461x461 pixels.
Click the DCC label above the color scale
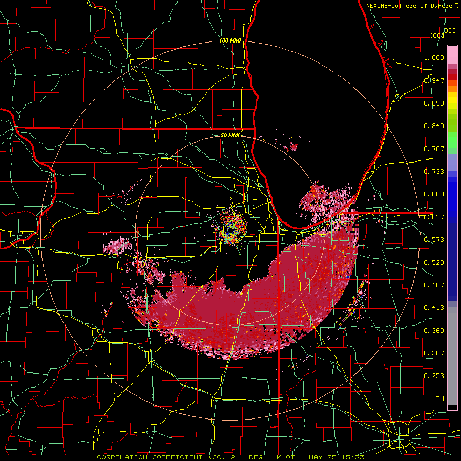click(450, 31)
